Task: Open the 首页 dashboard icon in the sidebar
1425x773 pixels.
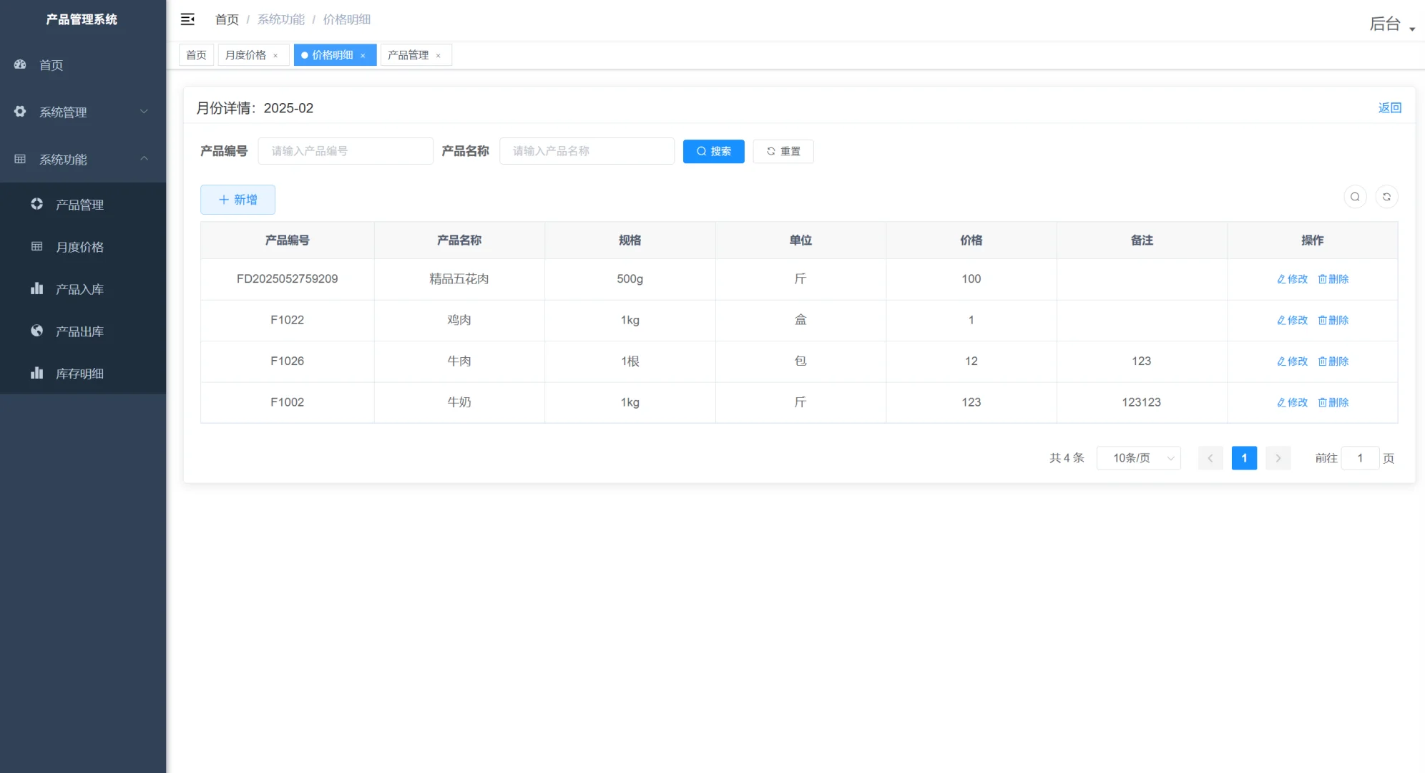Action: [19, 65]
